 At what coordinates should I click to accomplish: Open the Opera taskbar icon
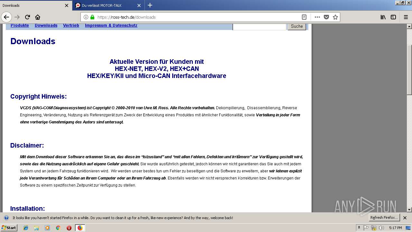pyautogui.click(x=69, y=228)
